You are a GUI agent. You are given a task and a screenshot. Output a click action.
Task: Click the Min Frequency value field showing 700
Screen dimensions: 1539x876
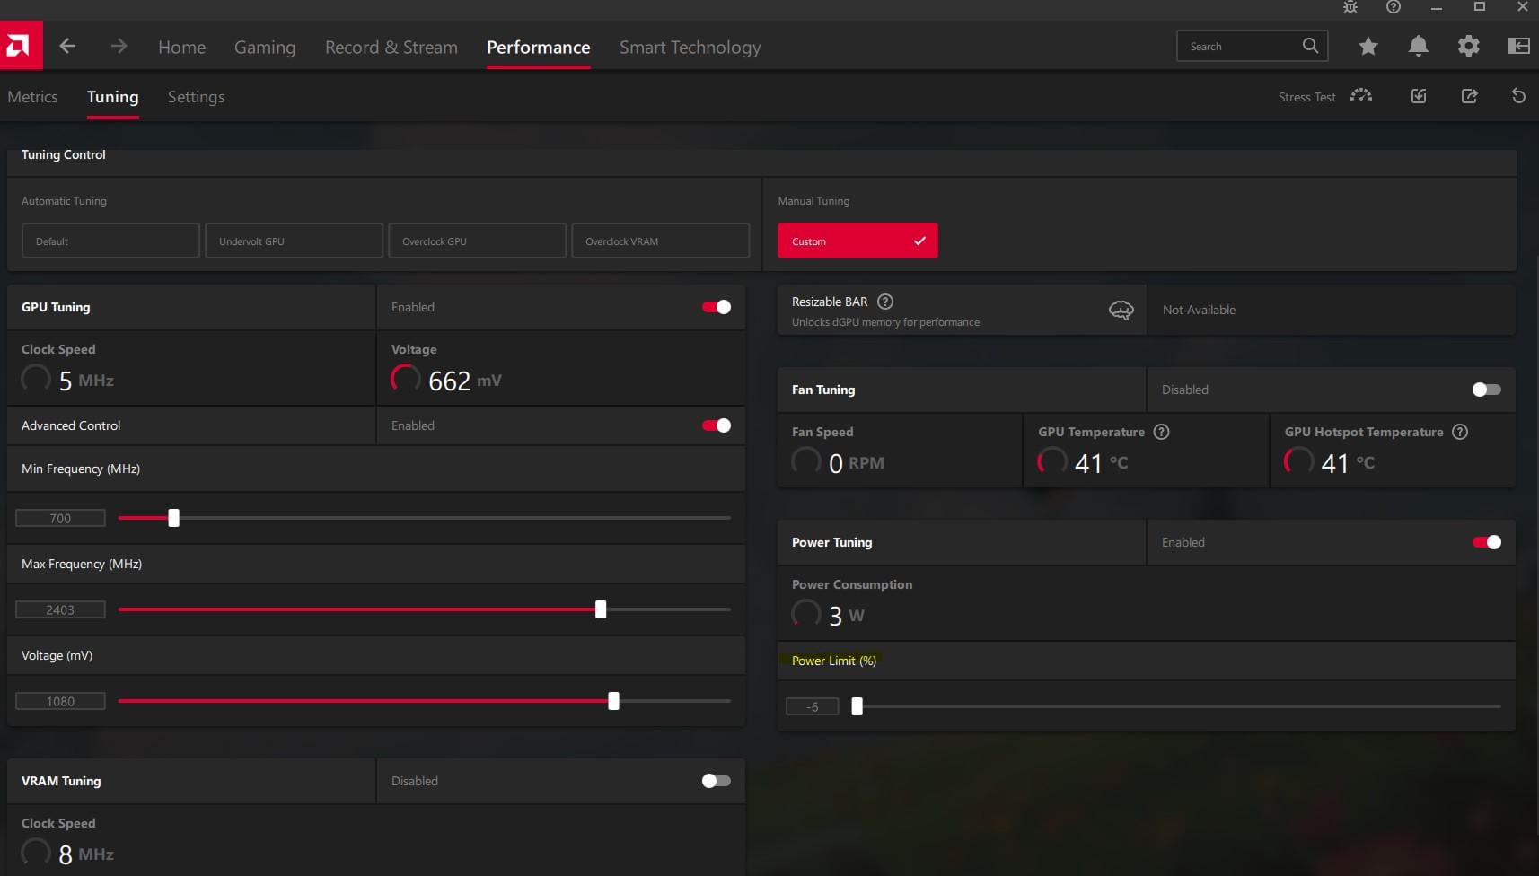(x=60, y=518)
